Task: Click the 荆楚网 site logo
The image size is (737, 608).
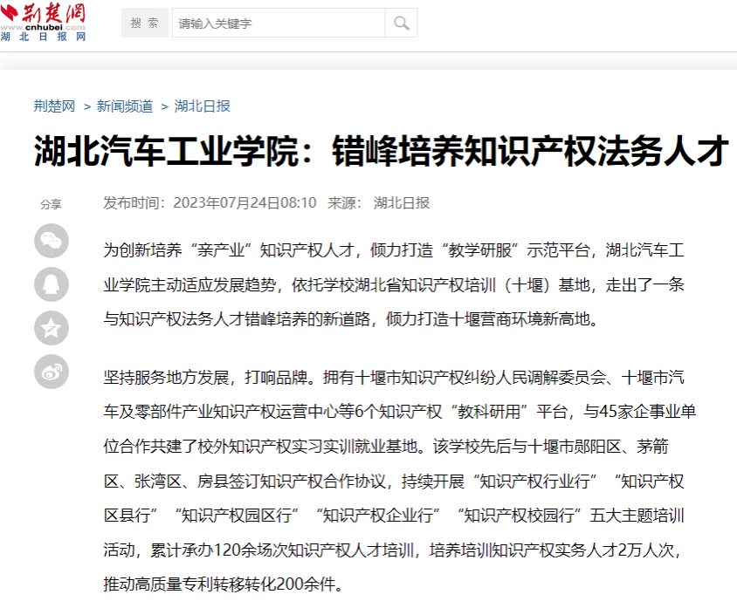Action: [x=44, y=16]
